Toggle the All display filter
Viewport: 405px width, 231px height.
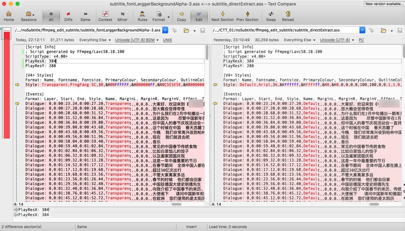[x=51, y=16]
